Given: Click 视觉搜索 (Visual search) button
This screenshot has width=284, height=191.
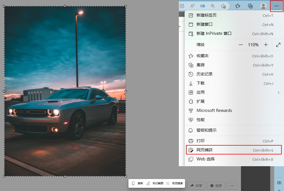Looking at the screenshot, I should 175,183.
